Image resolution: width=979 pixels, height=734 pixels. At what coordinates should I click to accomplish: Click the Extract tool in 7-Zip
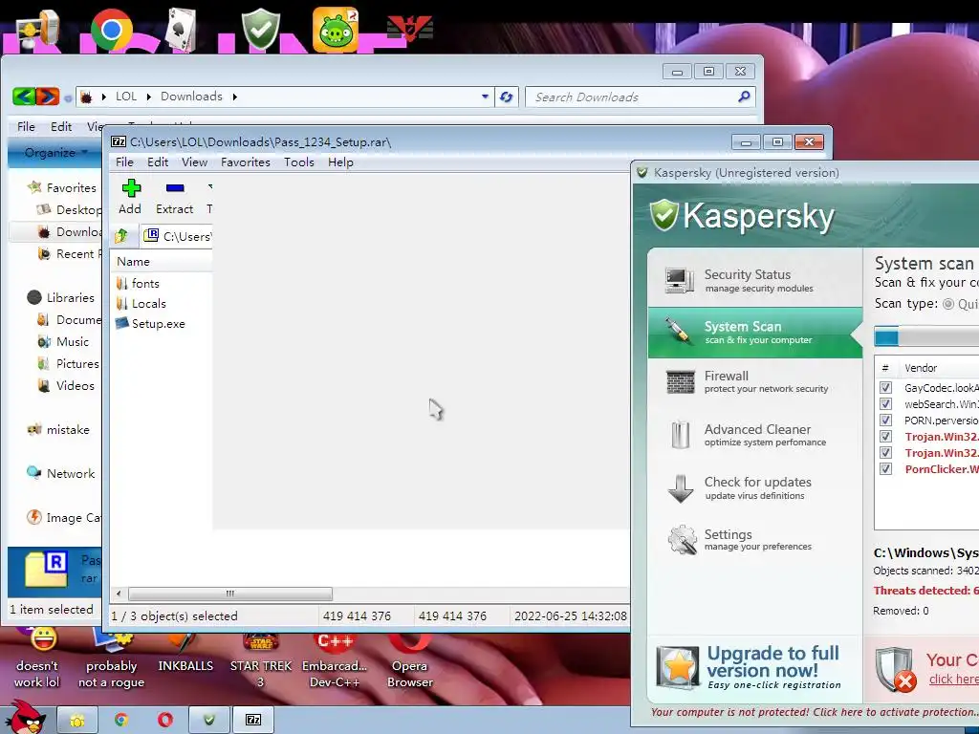(x=174, y=197)
